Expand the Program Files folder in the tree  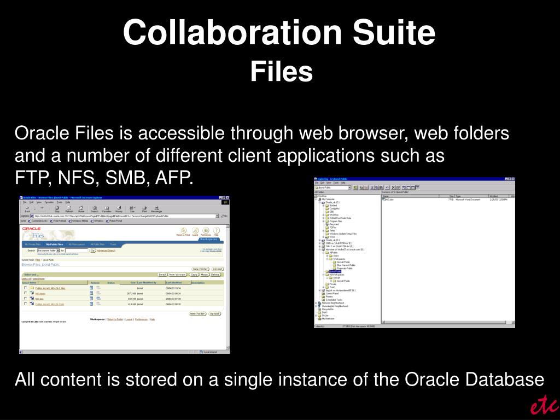click(324, 221)
